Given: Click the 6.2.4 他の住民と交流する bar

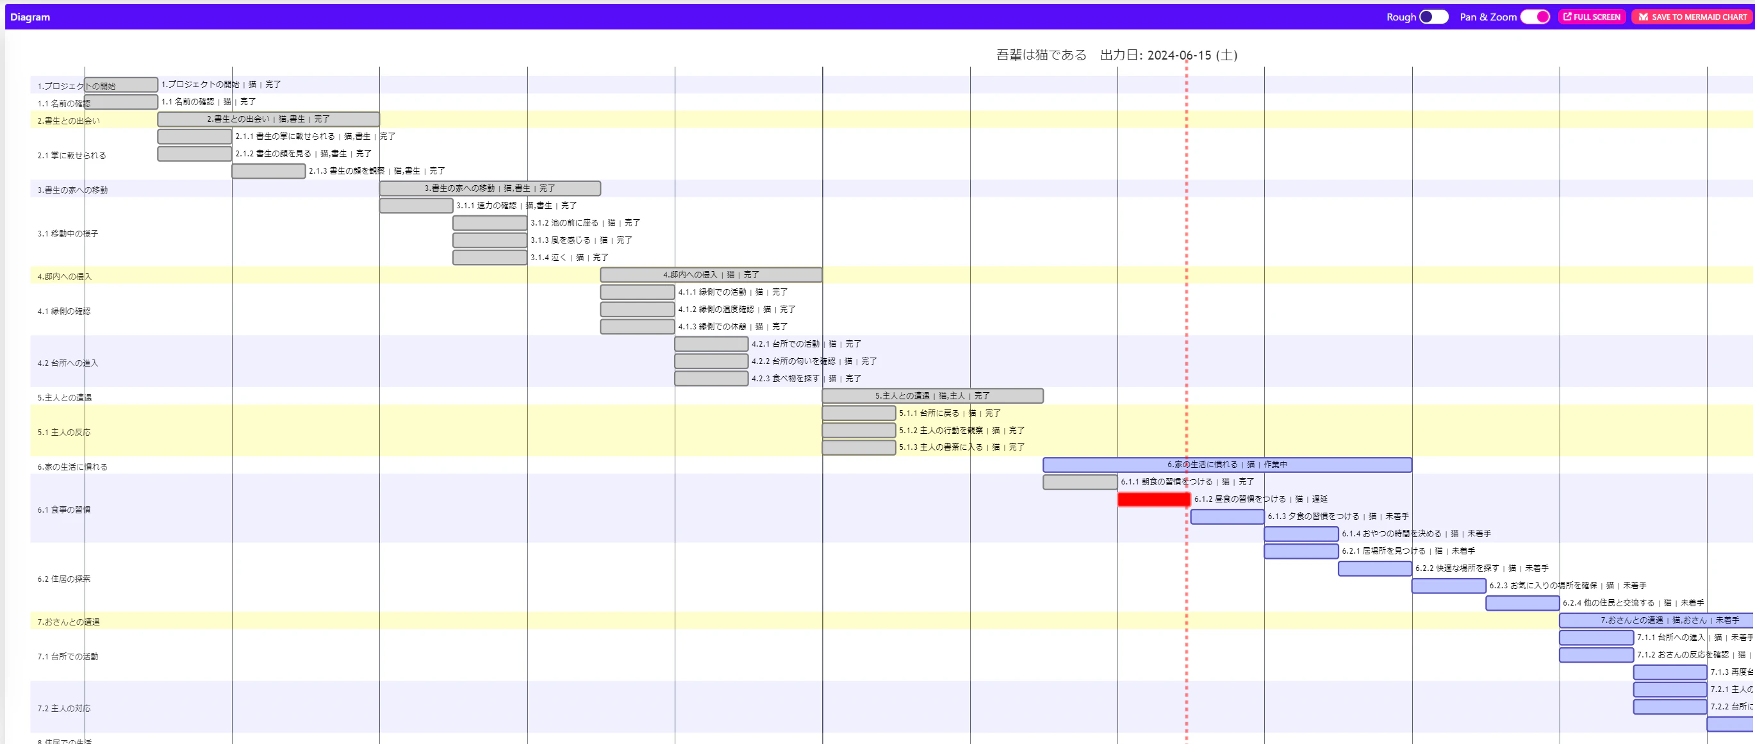Looking at the screenshot, I should (1522, 603).
